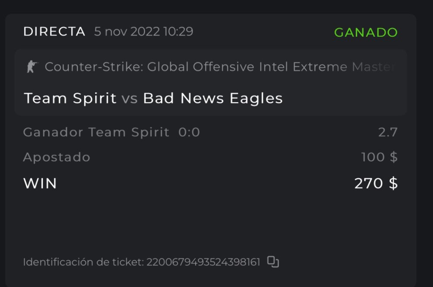The width and height of the screenshot is (433, 287).
Task: Click the 0:0 score text
Action: coord(189,132)
